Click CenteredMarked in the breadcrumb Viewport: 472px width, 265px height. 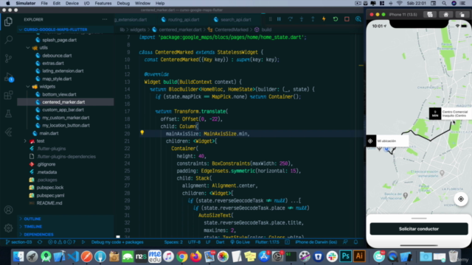coord(231,29)
